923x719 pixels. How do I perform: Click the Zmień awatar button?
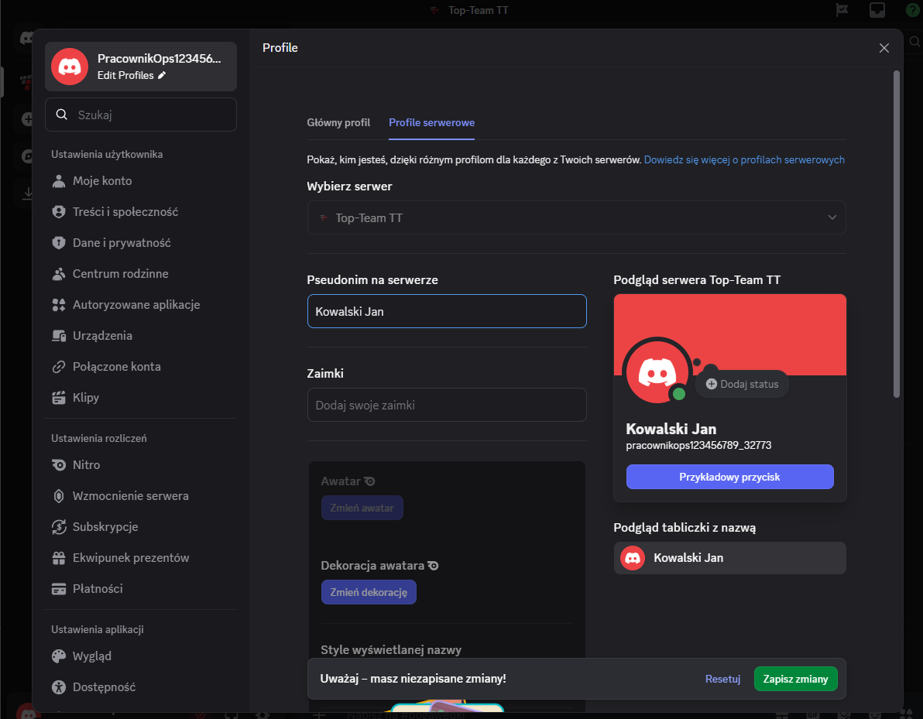(x=362, y=508)
